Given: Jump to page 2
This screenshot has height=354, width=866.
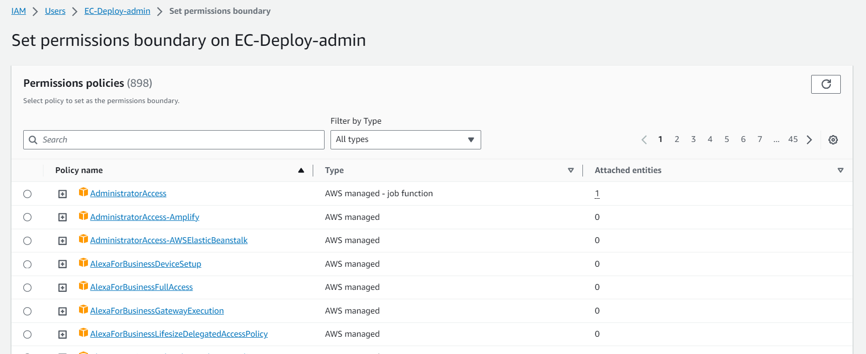Looking at the screenshot, I should [677, 139].
